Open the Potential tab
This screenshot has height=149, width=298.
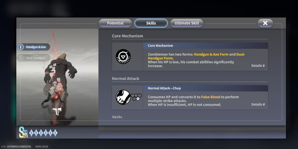click(115, 23)
